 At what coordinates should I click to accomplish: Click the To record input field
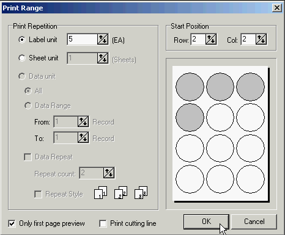click(65, 137)
